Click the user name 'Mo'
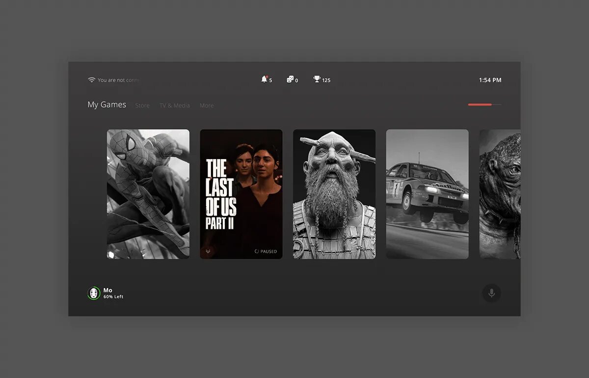Screen dimensions: 589x378 click(108, 290)
